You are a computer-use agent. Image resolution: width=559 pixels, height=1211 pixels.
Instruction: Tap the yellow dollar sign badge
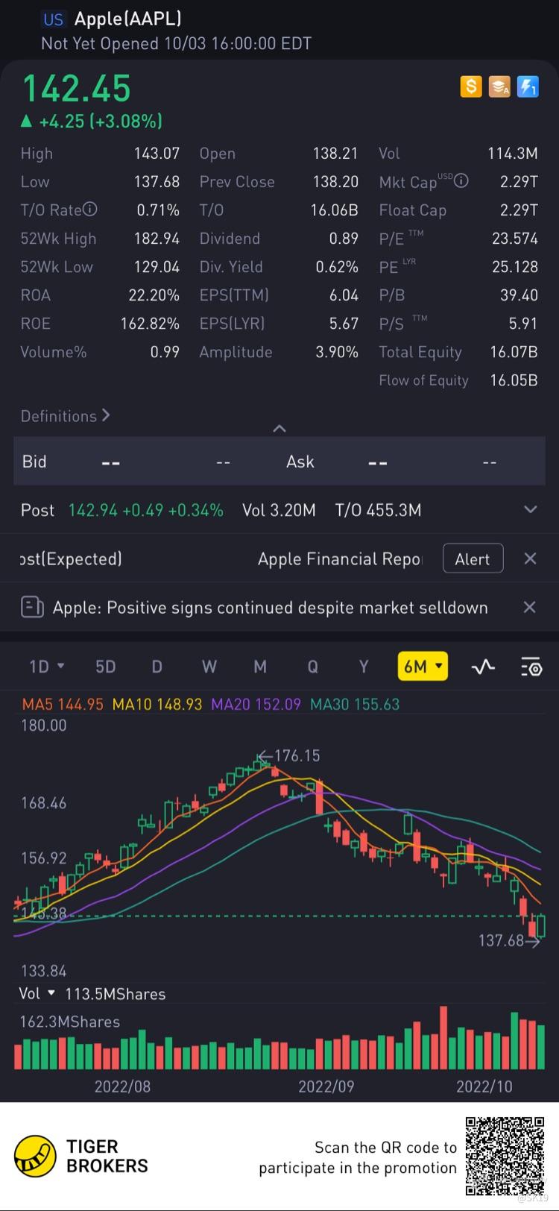[471, 87]
